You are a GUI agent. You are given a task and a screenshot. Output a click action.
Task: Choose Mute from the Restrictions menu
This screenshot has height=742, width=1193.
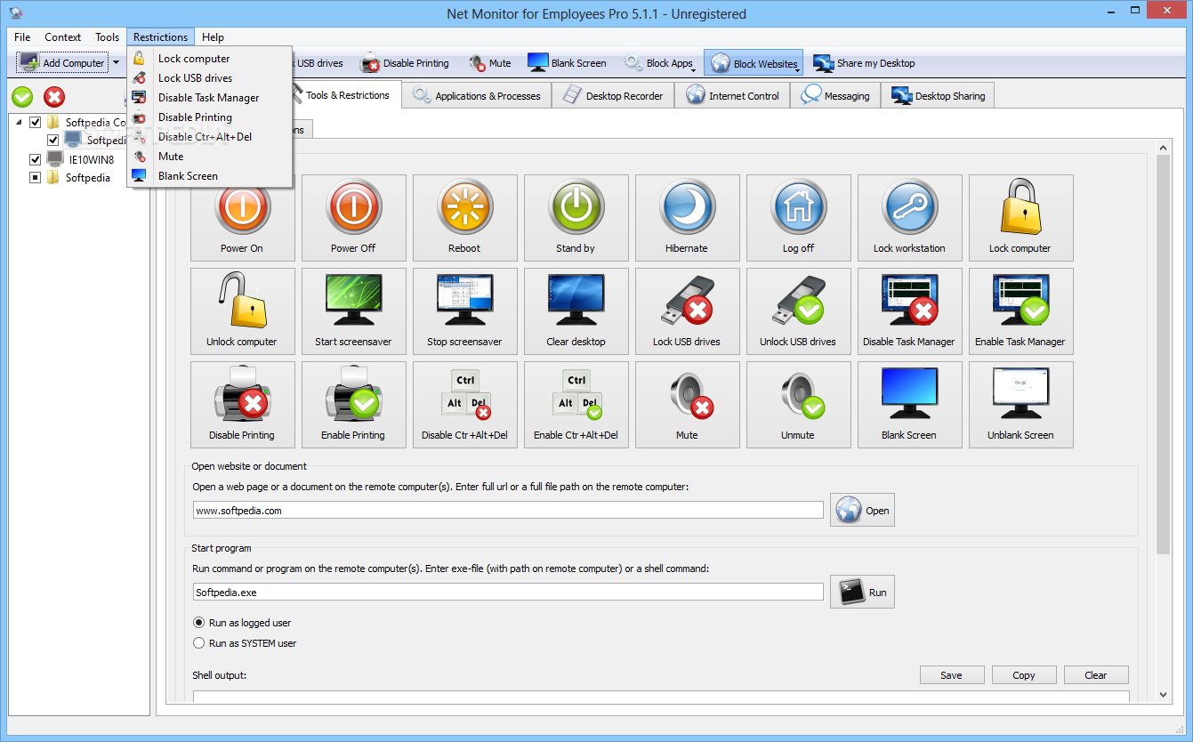[210, 157]
